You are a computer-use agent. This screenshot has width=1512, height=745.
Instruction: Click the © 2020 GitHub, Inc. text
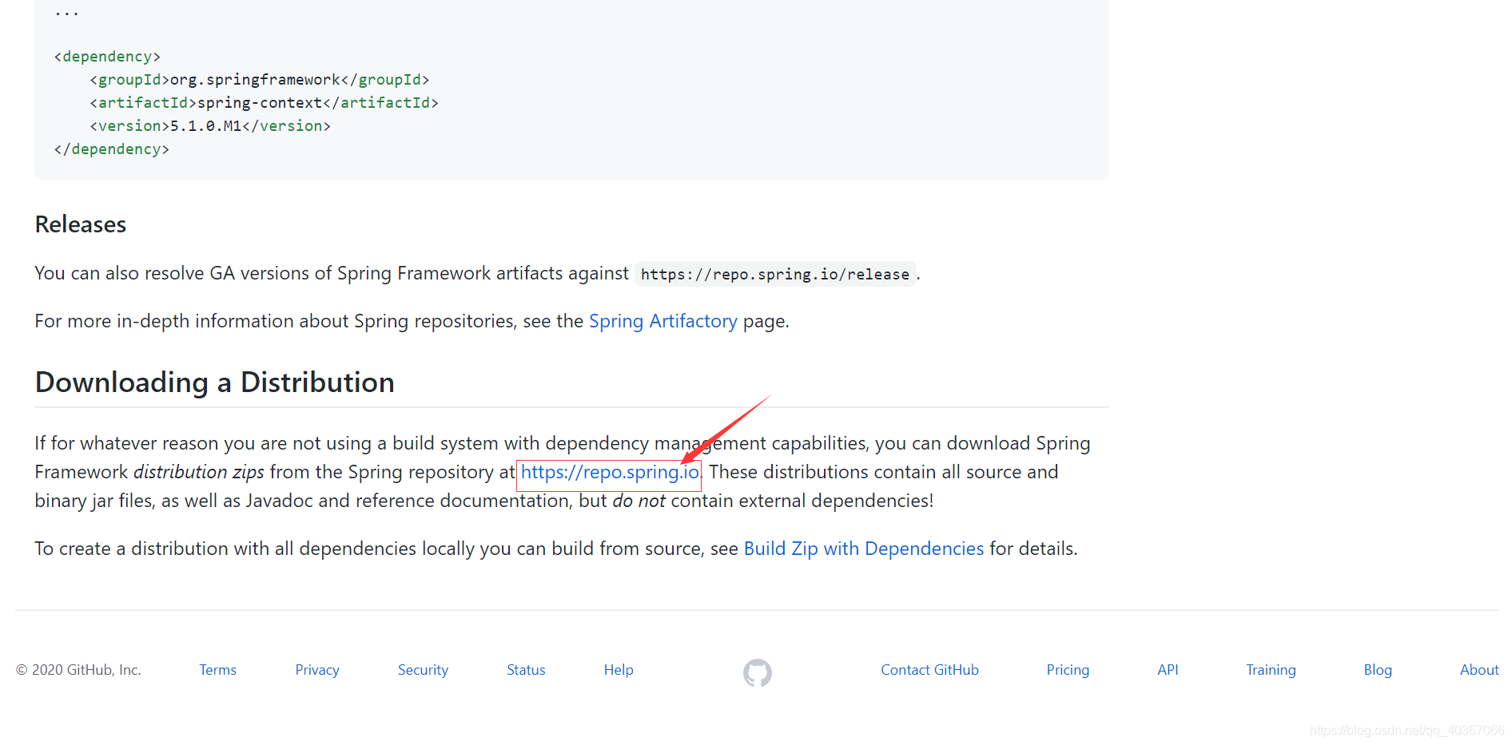[78, 670]
